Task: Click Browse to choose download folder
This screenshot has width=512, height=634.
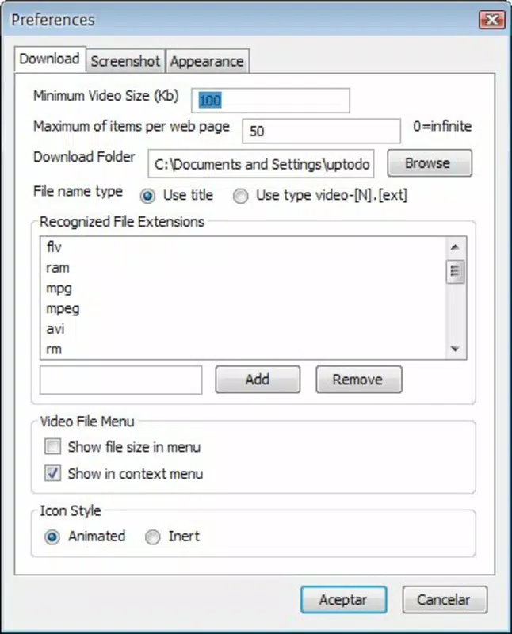Action: (x=430, y=163)
